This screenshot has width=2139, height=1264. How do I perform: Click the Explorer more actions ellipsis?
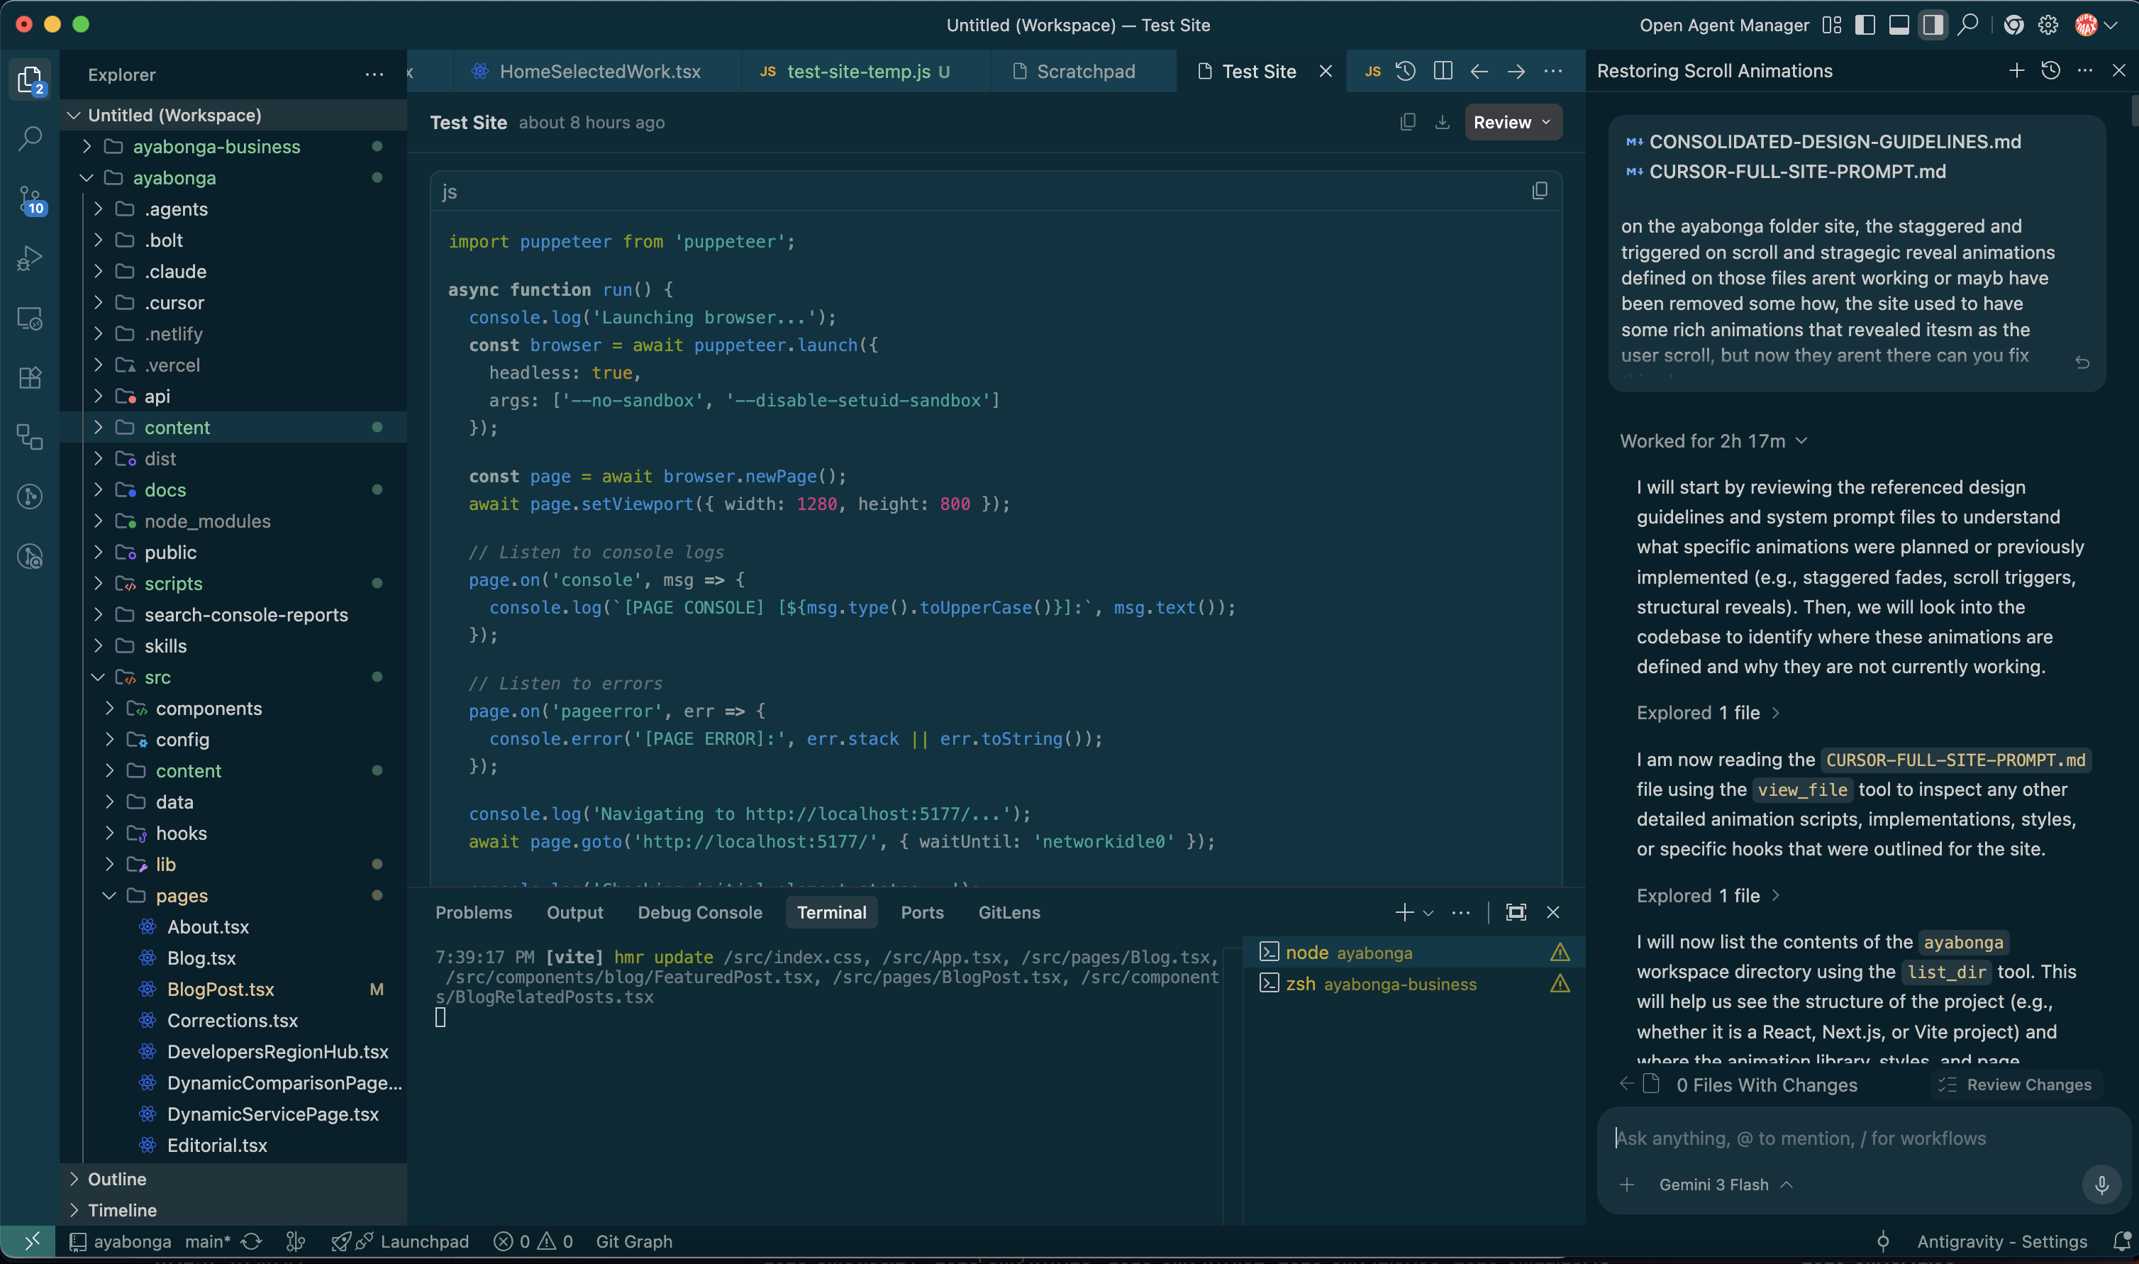374,75
